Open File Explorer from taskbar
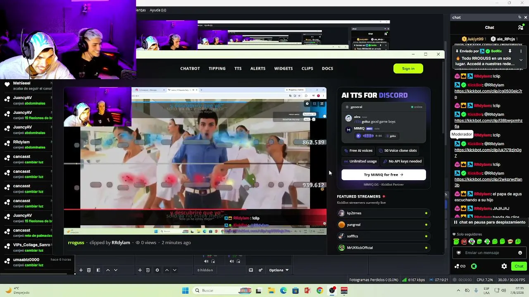The height and width of the screenshot is (297, 529). coord(272,290)
